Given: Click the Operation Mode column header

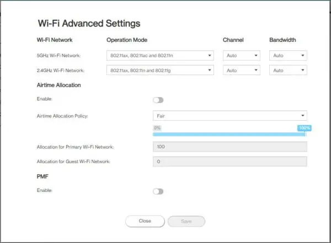Looking at the screenshot, I should 127,40.
